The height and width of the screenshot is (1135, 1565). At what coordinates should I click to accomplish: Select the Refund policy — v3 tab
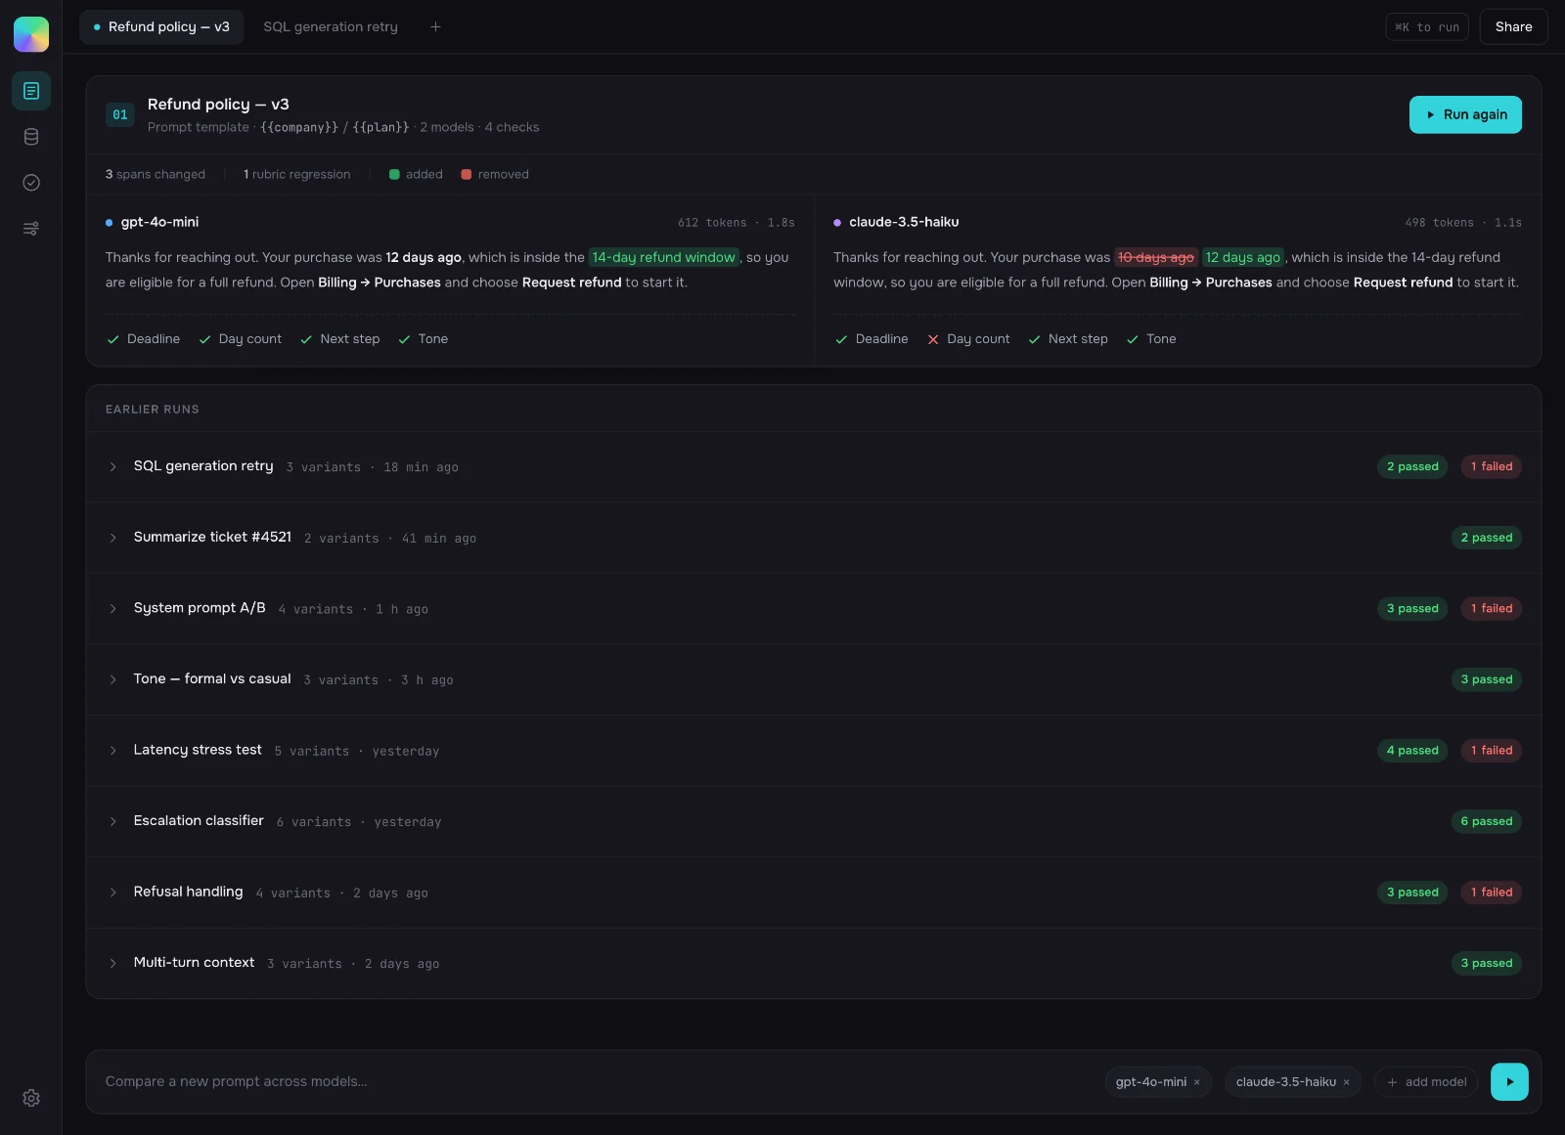click(x=161, y=27)
